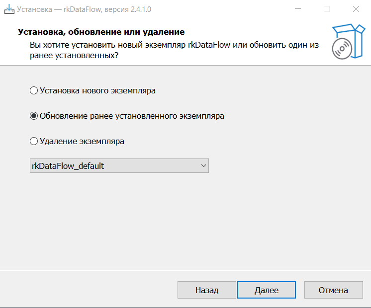Minimize the installer window
Viewport: 371px width, 308px height.
coord(298,9)
